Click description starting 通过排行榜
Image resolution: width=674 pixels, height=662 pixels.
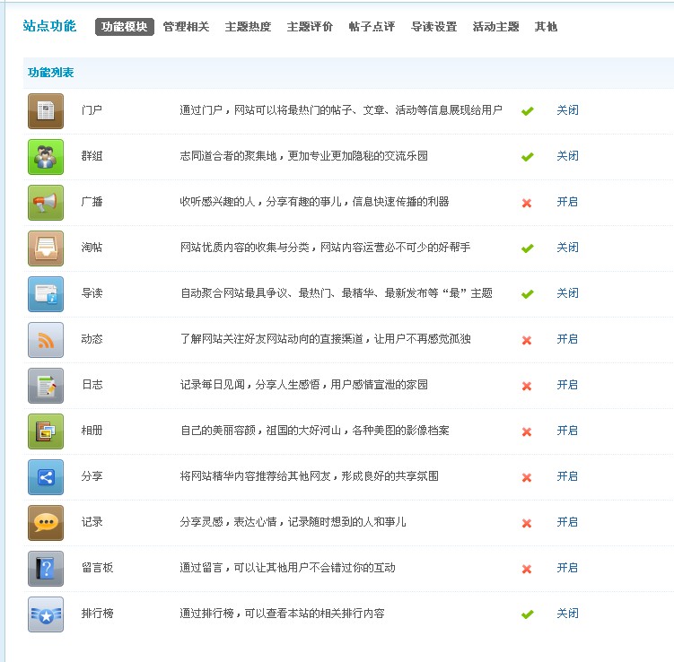point(282,613)
